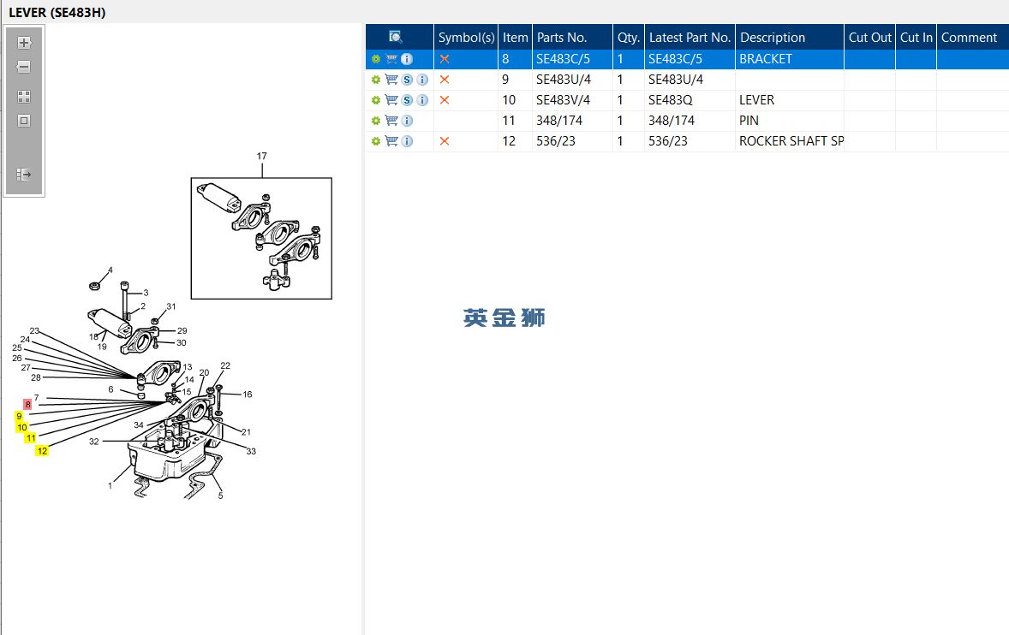Click green gear icon for item 12
The width and height of the screenshot is (1009, 635).
[x=376, y=141]
